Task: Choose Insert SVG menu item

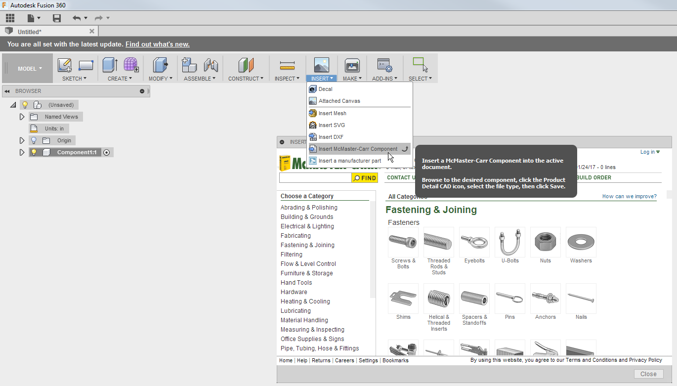Action: click(x=360, y=125)
